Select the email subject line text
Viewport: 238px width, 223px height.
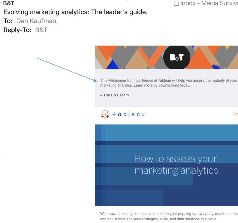(75, 12)
